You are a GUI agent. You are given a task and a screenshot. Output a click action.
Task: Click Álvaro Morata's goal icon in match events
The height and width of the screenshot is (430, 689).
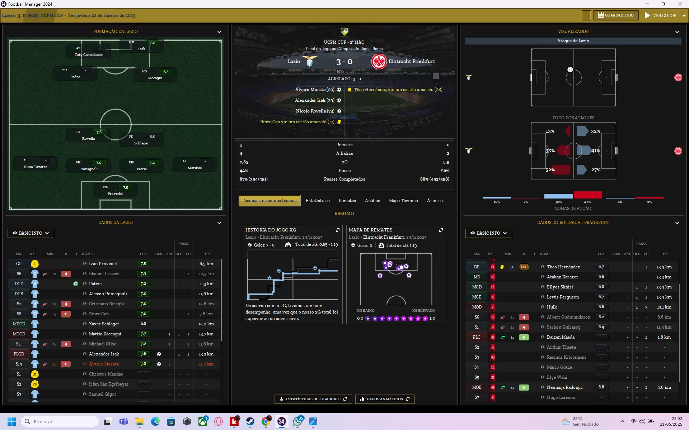click(x=339, y=90)
